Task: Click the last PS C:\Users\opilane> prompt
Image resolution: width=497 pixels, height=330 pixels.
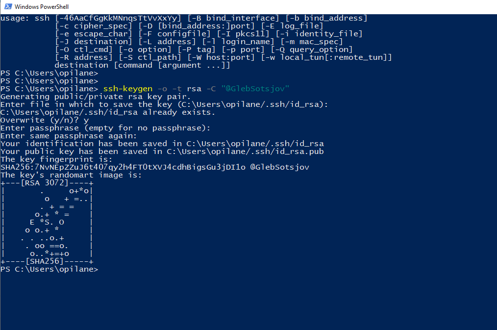Action: [49, 269]
